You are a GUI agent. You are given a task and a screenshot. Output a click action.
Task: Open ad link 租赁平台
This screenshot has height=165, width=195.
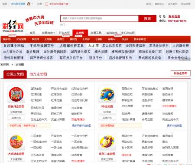tap(95, 58)
